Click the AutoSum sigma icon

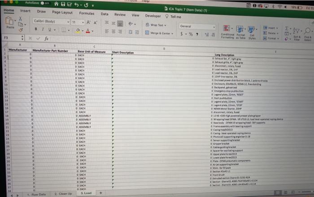point(287,28)
